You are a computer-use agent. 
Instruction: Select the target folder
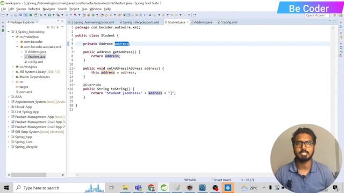pos(21,87)
